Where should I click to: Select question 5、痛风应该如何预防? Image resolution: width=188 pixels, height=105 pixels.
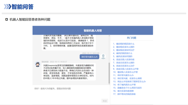pyautogui.click(x=122, y=56)
